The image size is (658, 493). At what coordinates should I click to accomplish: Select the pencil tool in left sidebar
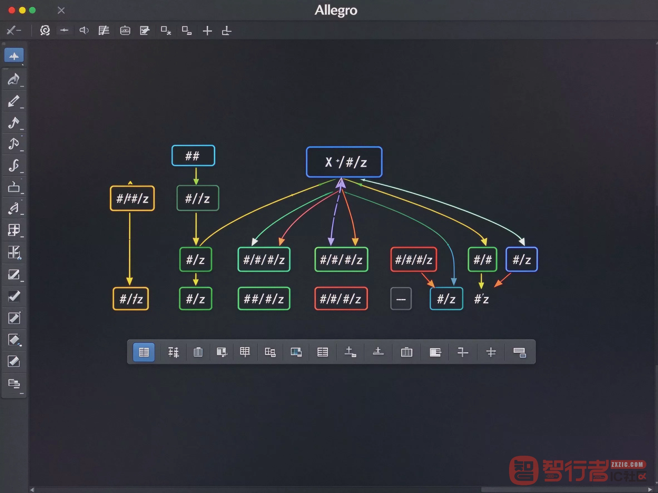coord(14,101)
